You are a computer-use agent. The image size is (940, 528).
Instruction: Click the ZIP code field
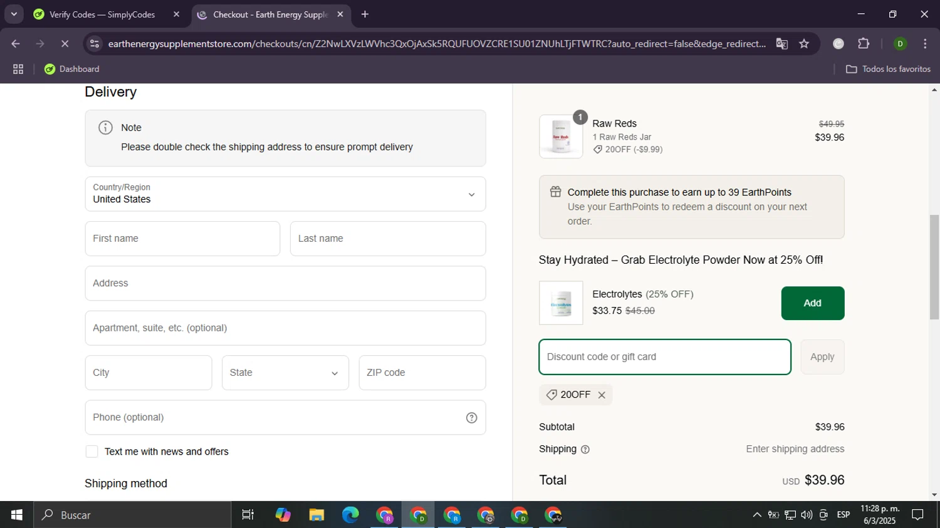pyautogui.click(x=422, y=373)
